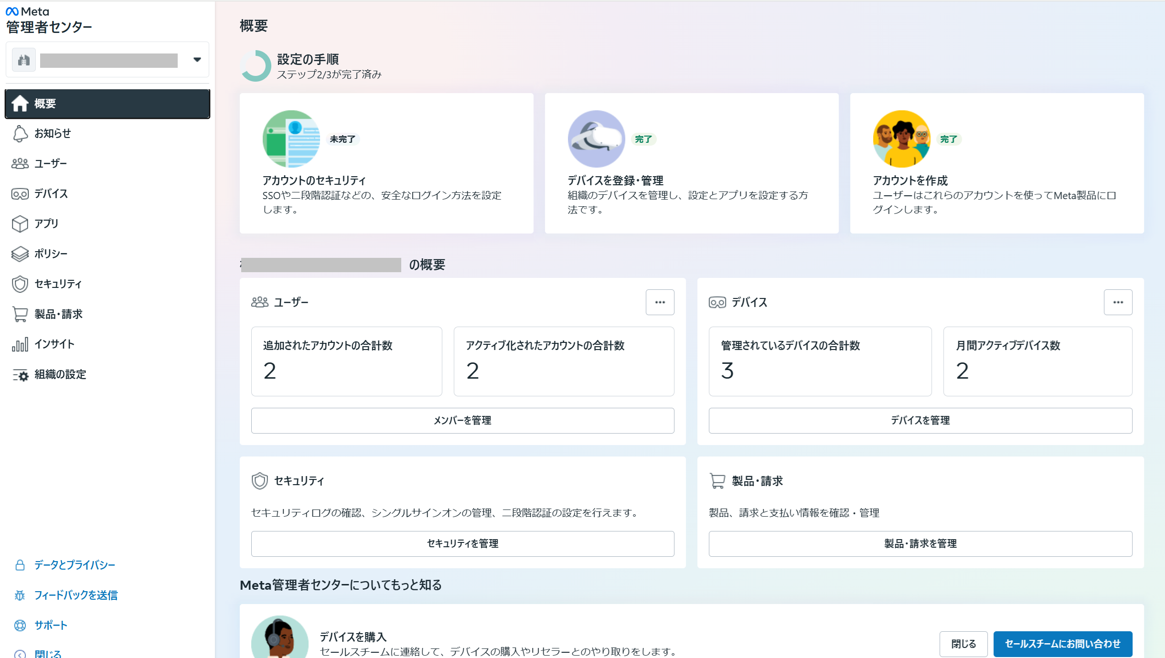Click the bug icon for フィードバックを送信

[x=20, y=595]
